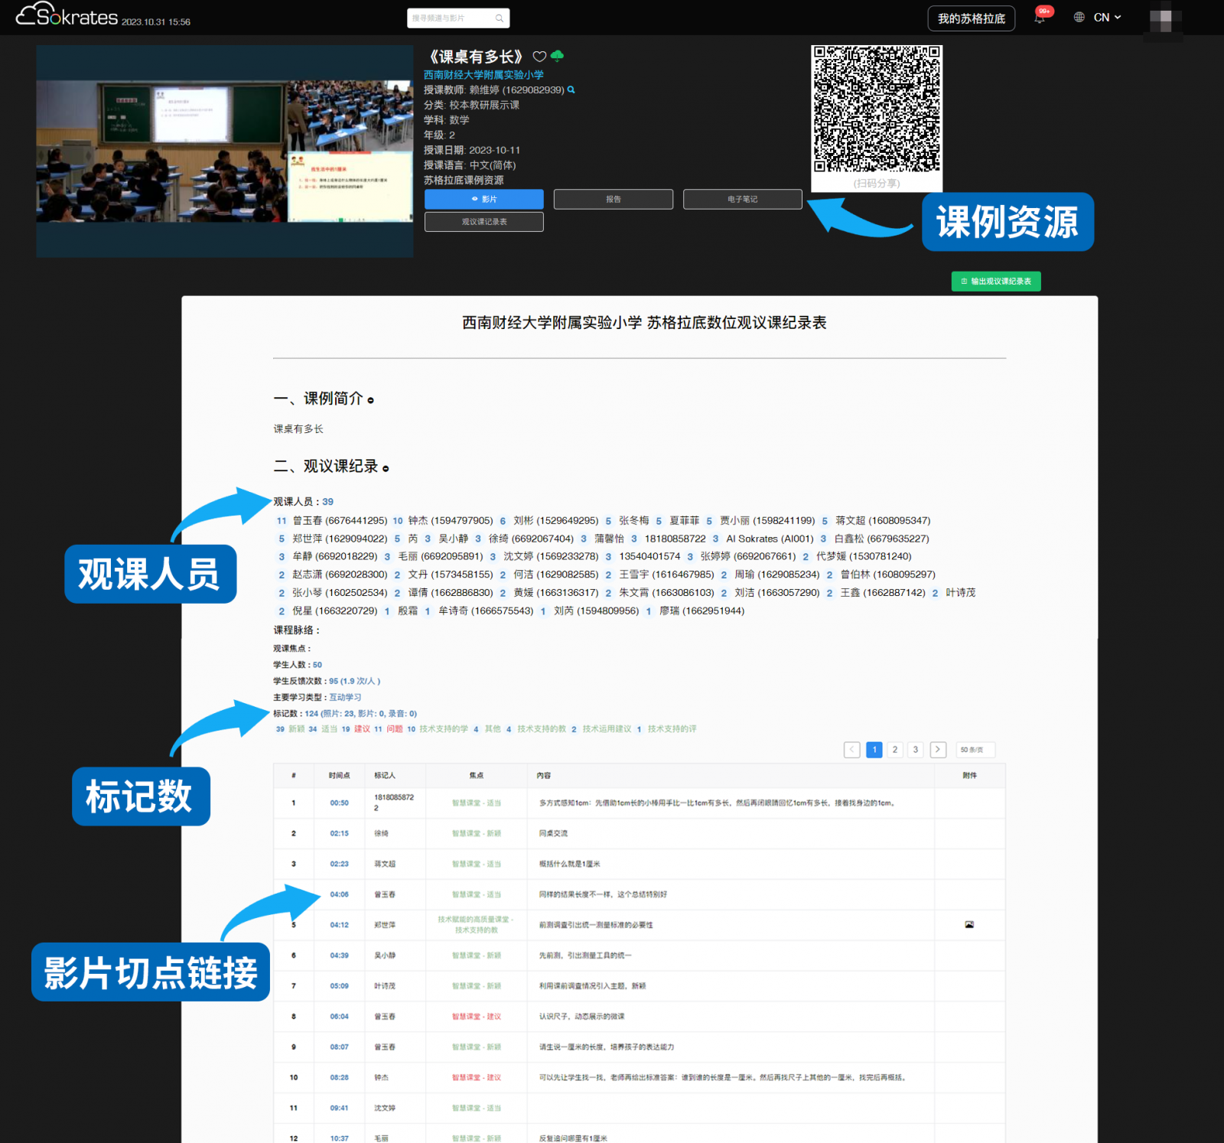The image size is (1224, 1143).
Task: Click the lesson video thumbnail
Action: click(224, 151)
